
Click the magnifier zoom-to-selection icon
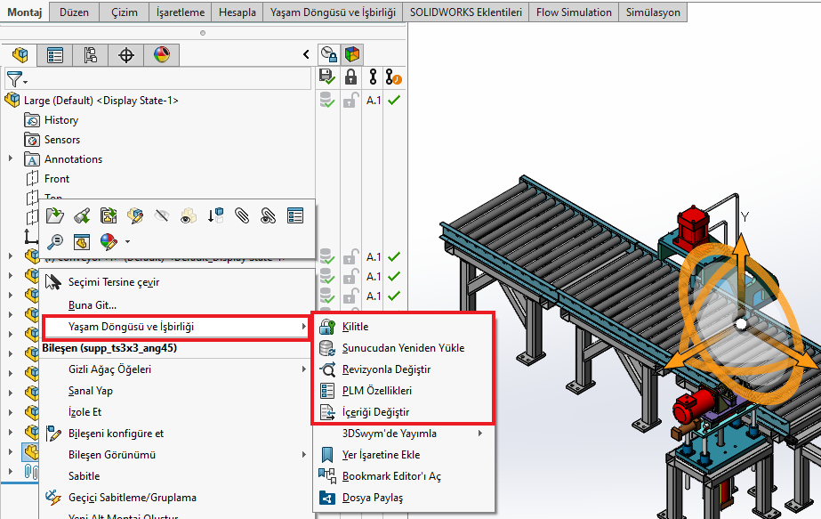[x=55, y=241]
